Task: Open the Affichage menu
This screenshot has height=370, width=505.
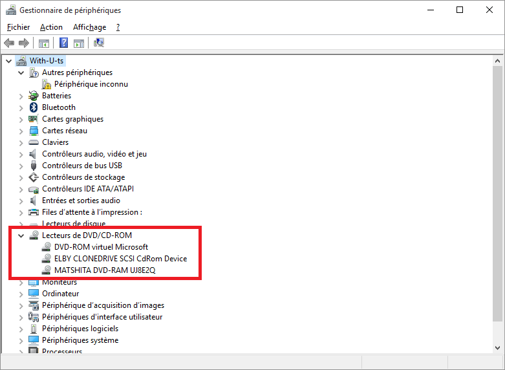Action: 89,27
